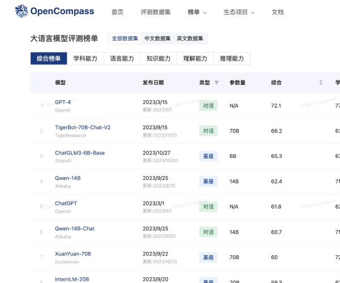Click the 对话 tag in TigerBot-70B-Chat-V2 row
Screen dimensions: 340x283
coord(208,131)
